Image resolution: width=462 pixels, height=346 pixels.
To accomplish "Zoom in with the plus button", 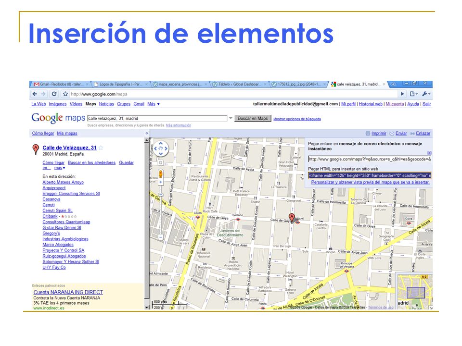I will (161, 183).
